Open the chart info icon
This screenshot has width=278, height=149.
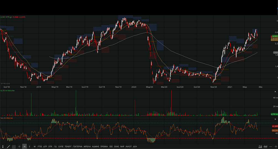point(3,147)
